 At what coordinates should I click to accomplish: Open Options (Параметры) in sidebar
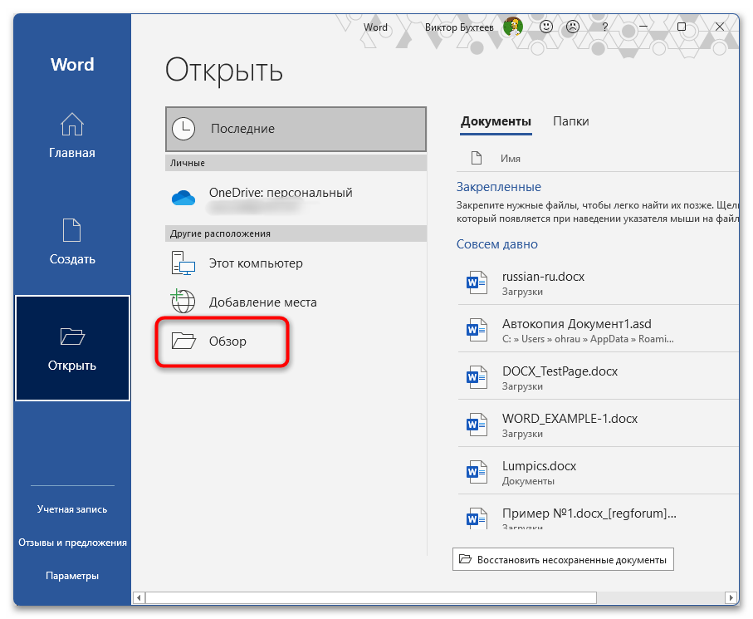pyautogui.click(x=72, y=576)
